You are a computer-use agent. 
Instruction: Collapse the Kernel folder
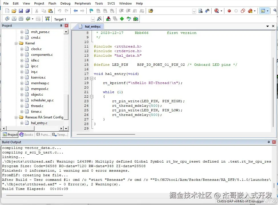pyautogui.click(x=16, y=43)
